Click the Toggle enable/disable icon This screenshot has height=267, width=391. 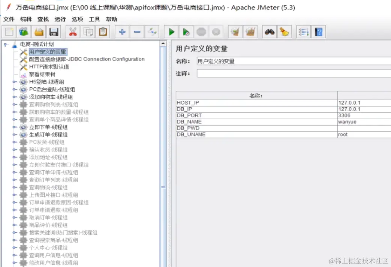click(x=152, y=32)
